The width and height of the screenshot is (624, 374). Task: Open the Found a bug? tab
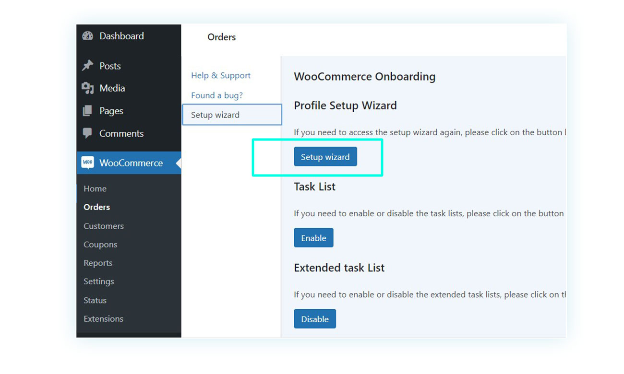coord(217,95)
